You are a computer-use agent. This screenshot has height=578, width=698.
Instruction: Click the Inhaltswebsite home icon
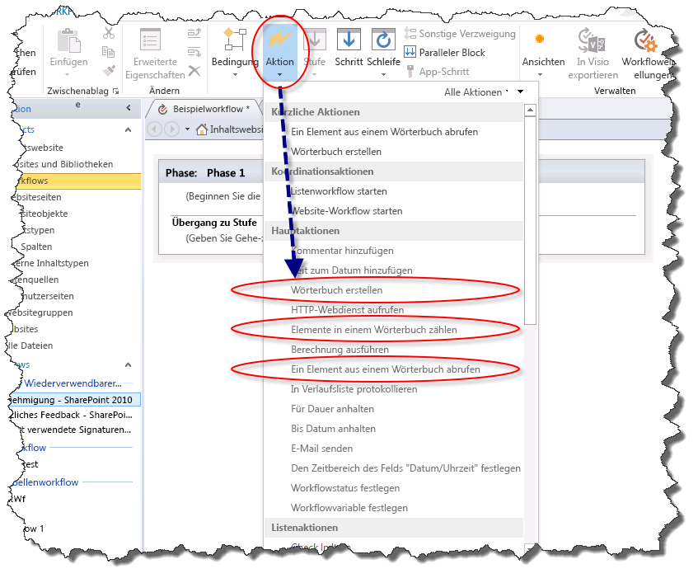202,129
